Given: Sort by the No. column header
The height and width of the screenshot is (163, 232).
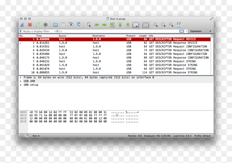Looking at the screenshot, I should pos(27,36).
